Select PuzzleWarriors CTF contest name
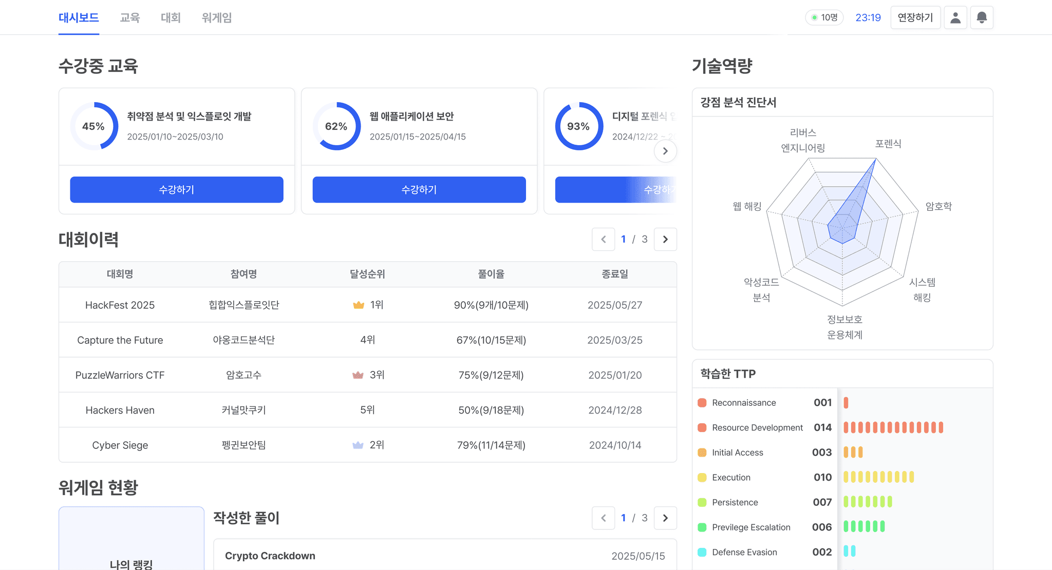Viewport: 1052px width, 570px height. 120,375
